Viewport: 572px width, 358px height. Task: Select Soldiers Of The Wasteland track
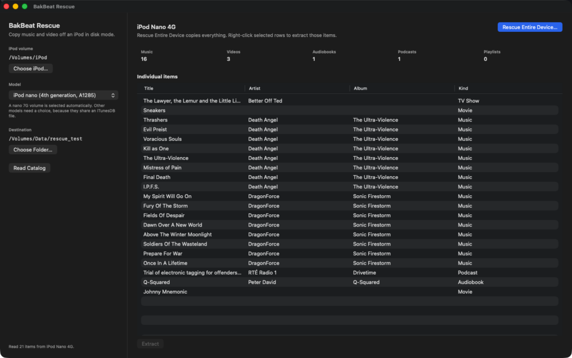tap(350, 244)
